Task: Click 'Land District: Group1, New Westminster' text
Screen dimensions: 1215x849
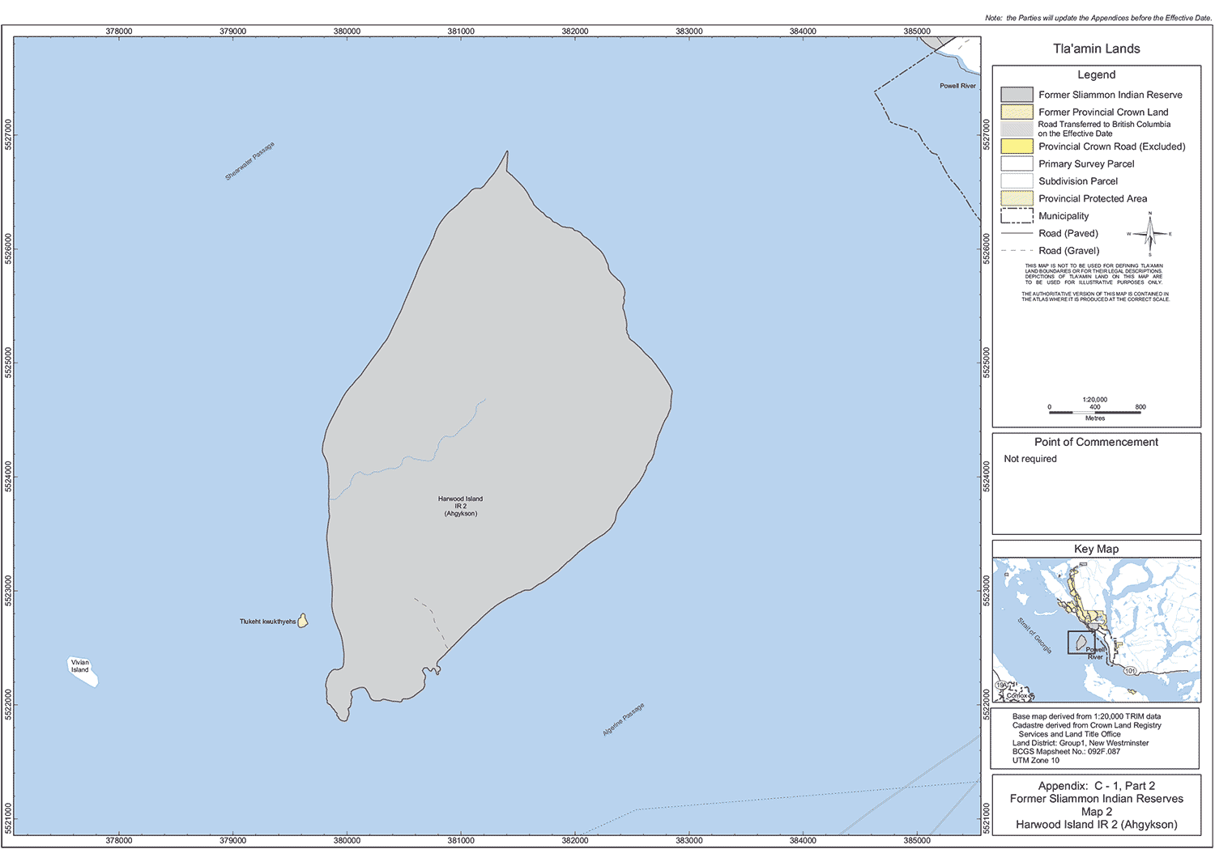Action: point(1081,743)
